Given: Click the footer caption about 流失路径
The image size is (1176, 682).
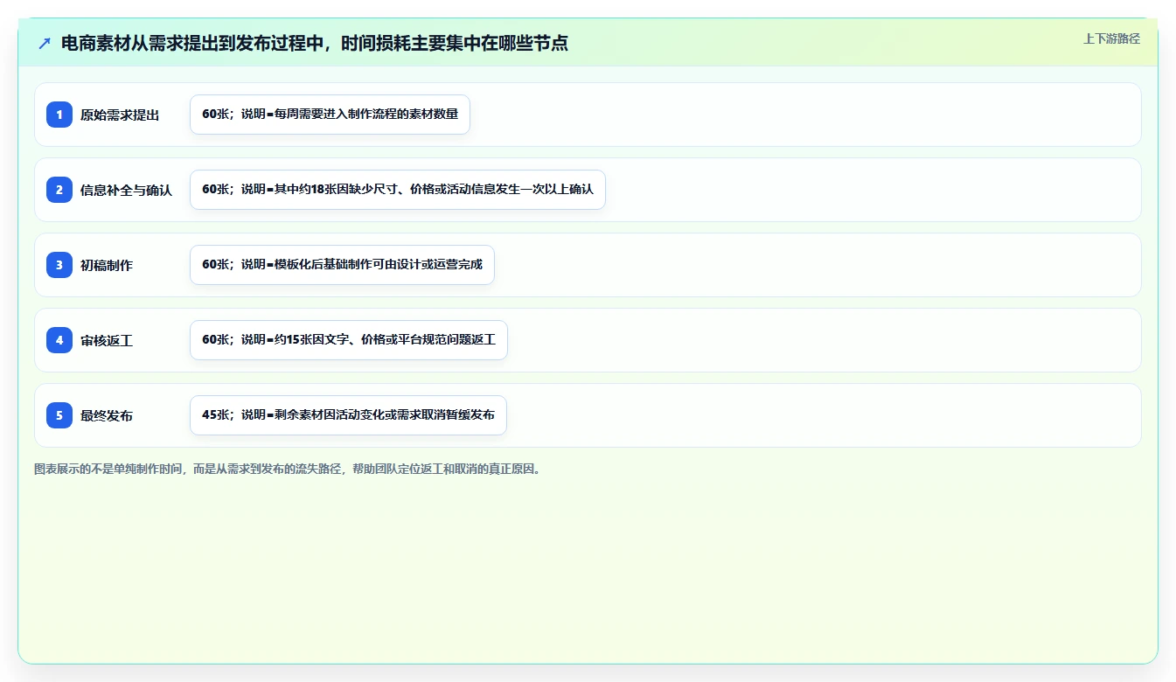Looking at the screenshot, I should click(x=290, y=469).
